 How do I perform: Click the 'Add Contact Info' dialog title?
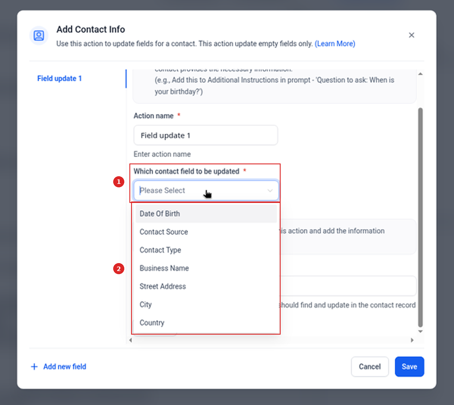coord(91,29)
